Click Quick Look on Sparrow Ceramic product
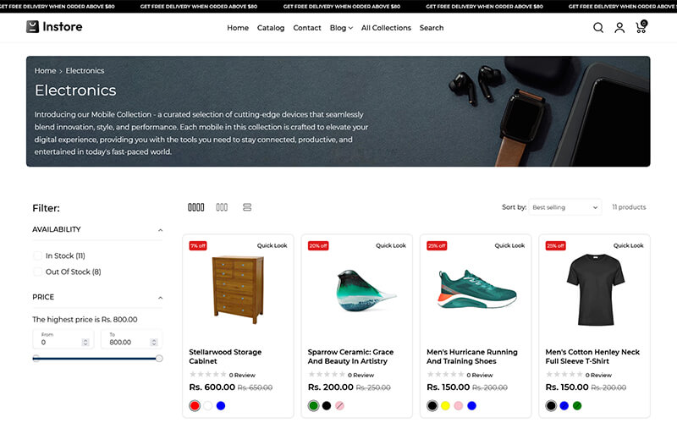The height and width of the screenshot is (423, 677). [391, 245]
